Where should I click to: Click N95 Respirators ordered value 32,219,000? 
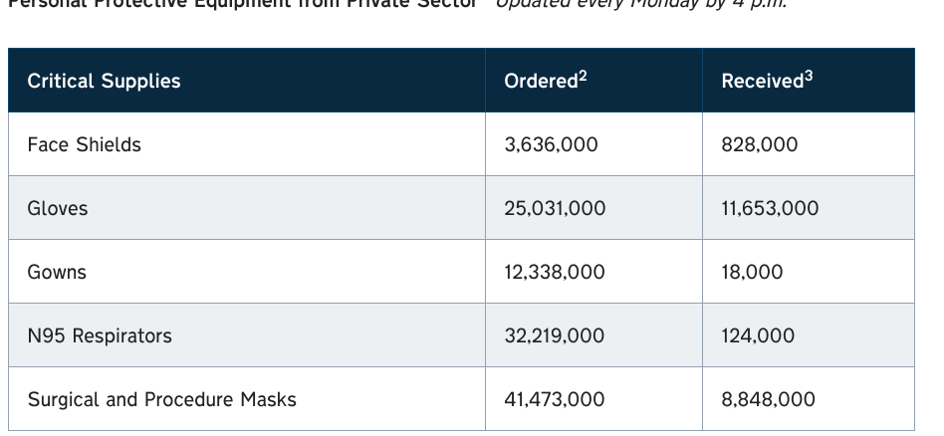[555, 336]
